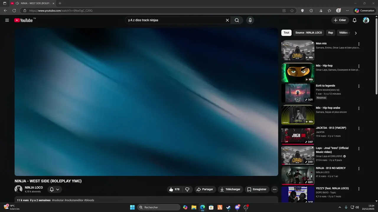378x212 pixels.
Task: Open more actions ellipsis under video
Action: [x=275, y=189]
